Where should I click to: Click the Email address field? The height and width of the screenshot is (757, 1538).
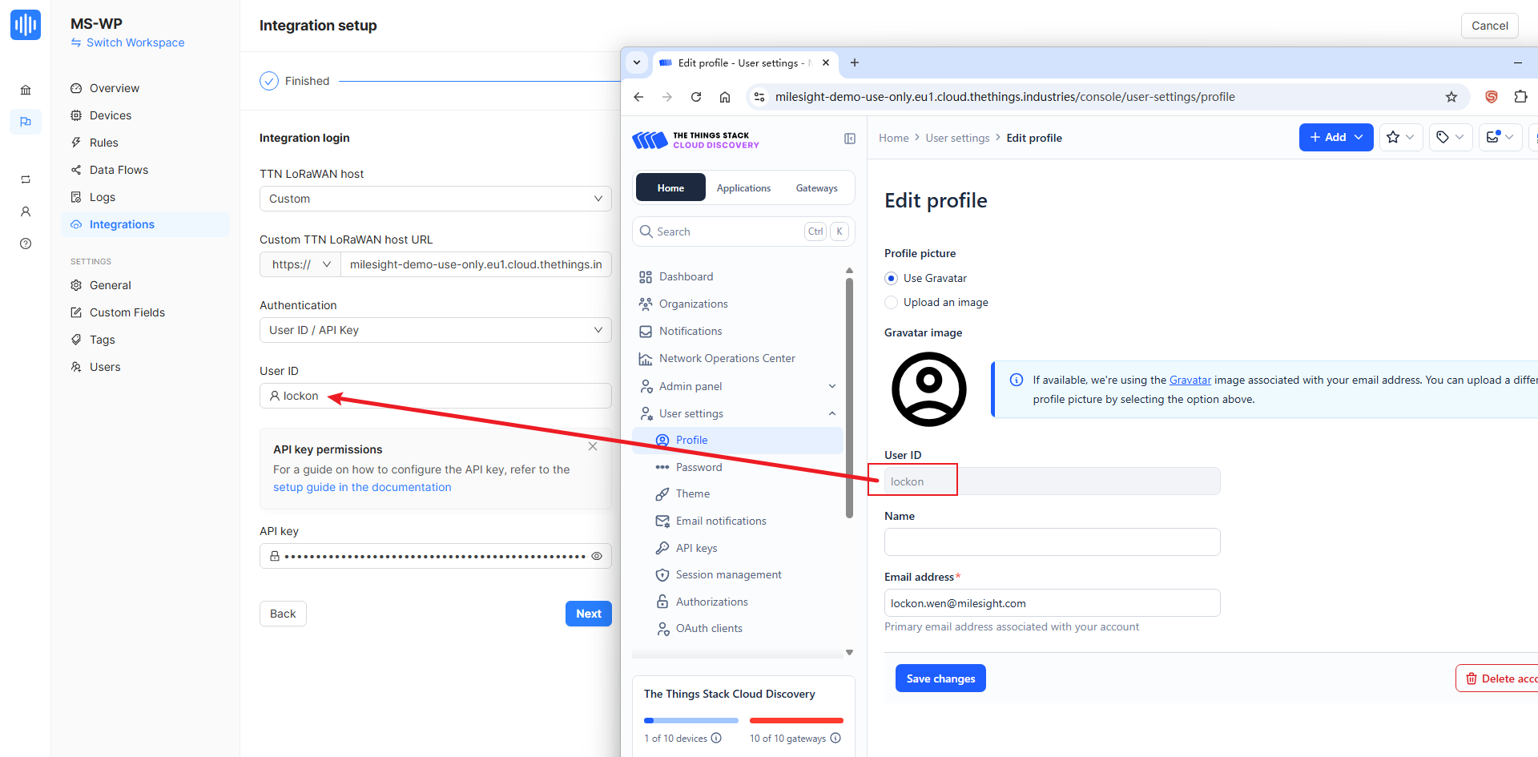tap(1052, 603)
